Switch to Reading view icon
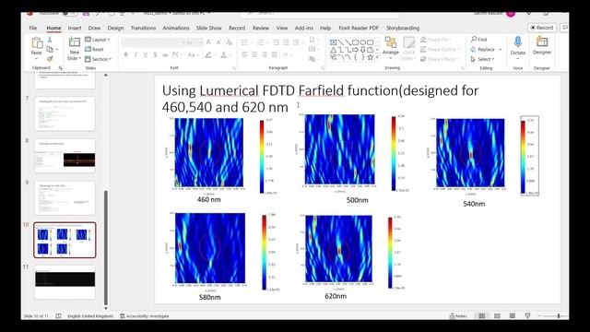590x332 pixels. point(513,315)
